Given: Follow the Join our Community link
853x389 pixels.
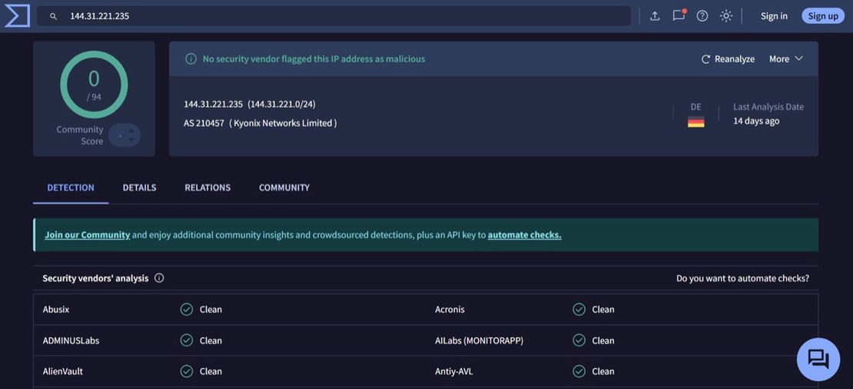Looking at the screenshot, I should pos(87,234).
